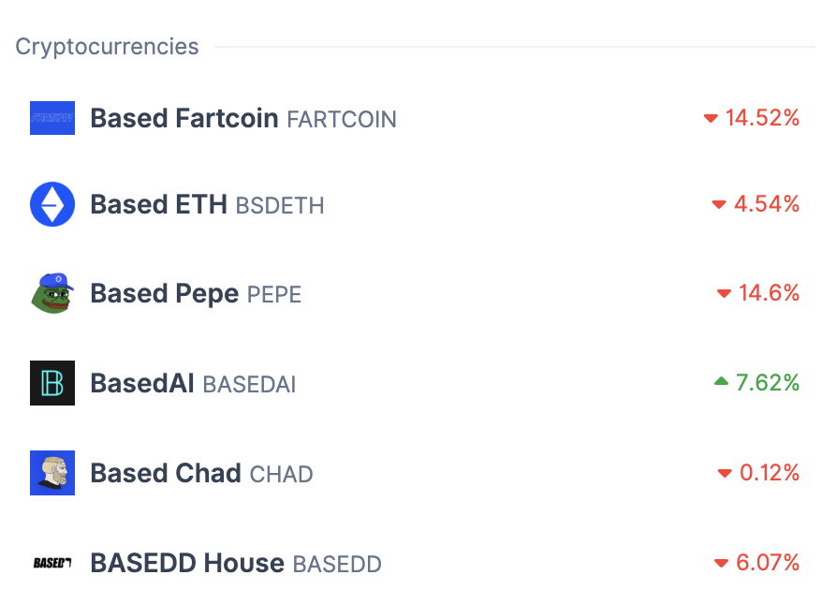
Task: Click the Cryptocurrencies section heading
Action: coord(107,47)
